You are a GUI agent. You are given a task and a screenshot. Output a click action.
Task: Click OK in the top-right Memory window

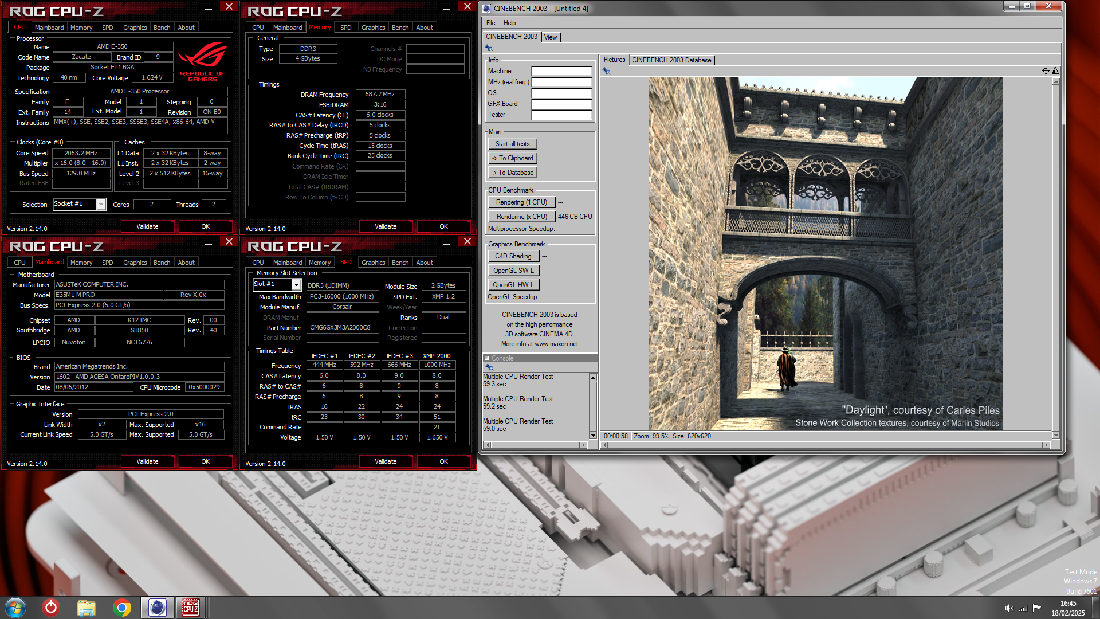coord(444,226)
